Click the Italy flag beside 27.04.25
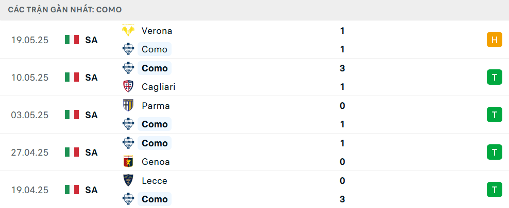This screenshot has width=509, height=208. coord(72,152)
